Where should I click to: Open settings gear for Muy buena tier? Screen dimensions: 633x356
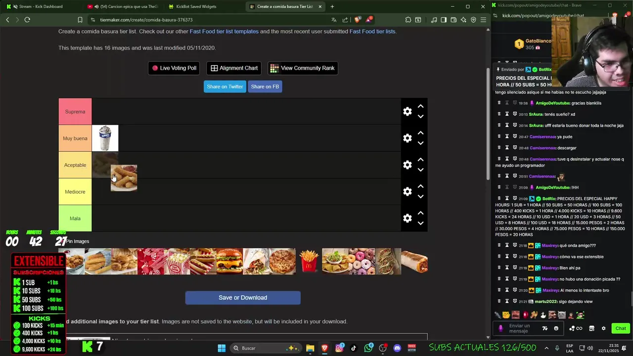pos(407,138)
